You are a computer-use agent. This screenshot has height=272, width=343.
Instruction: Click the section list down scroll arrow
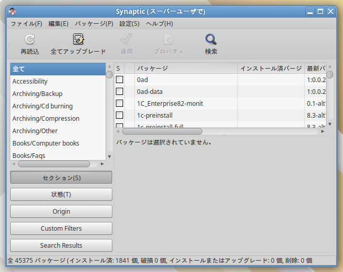click(x=109, y=157)
